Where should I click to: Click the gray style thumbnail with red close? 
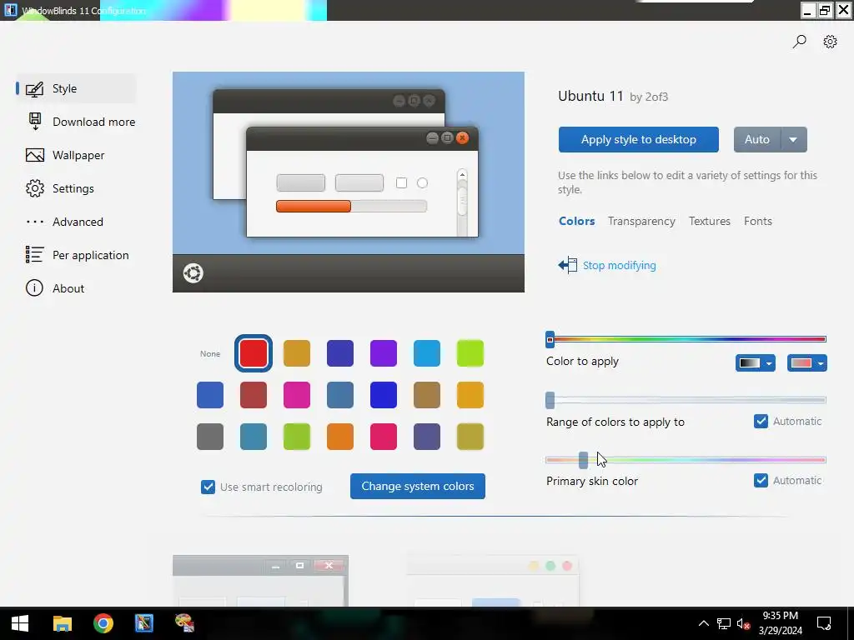pyautogui.click(x=260, y=581)
